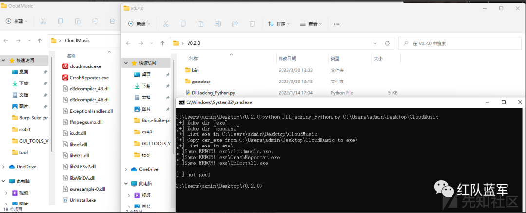Open GUI_TOOLS_V folder in CloudMusic sidebar
The image size is (526, 213).
(x=30, y=141)
